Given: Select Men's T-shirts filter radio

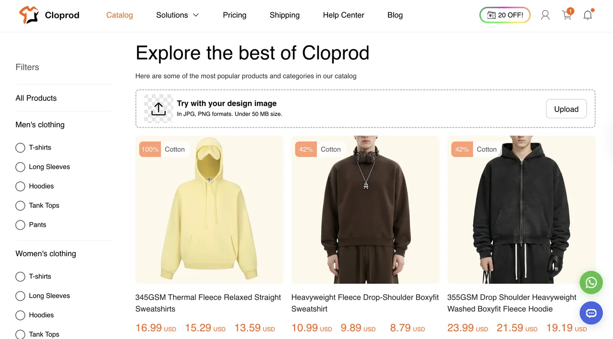Looking at the screenshot, I should 20,147.
